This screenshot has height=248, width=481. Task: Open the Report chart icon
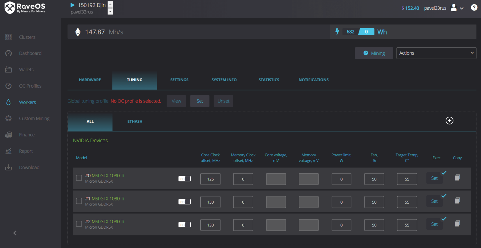coord(8,151)
